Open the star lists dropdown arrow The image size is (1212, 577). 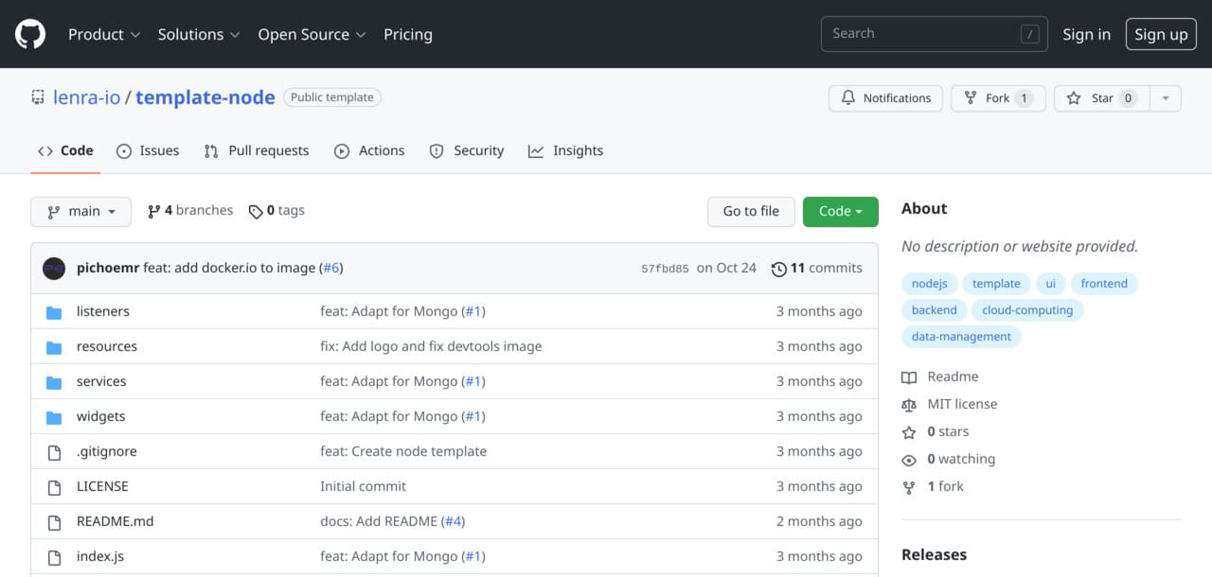(1166, 98)
